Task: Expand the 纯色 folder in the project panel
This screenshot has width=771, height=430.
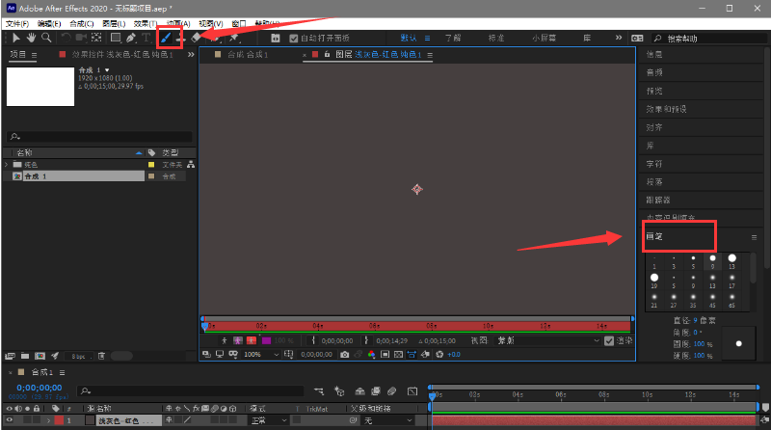Action: tap(8, 165)
